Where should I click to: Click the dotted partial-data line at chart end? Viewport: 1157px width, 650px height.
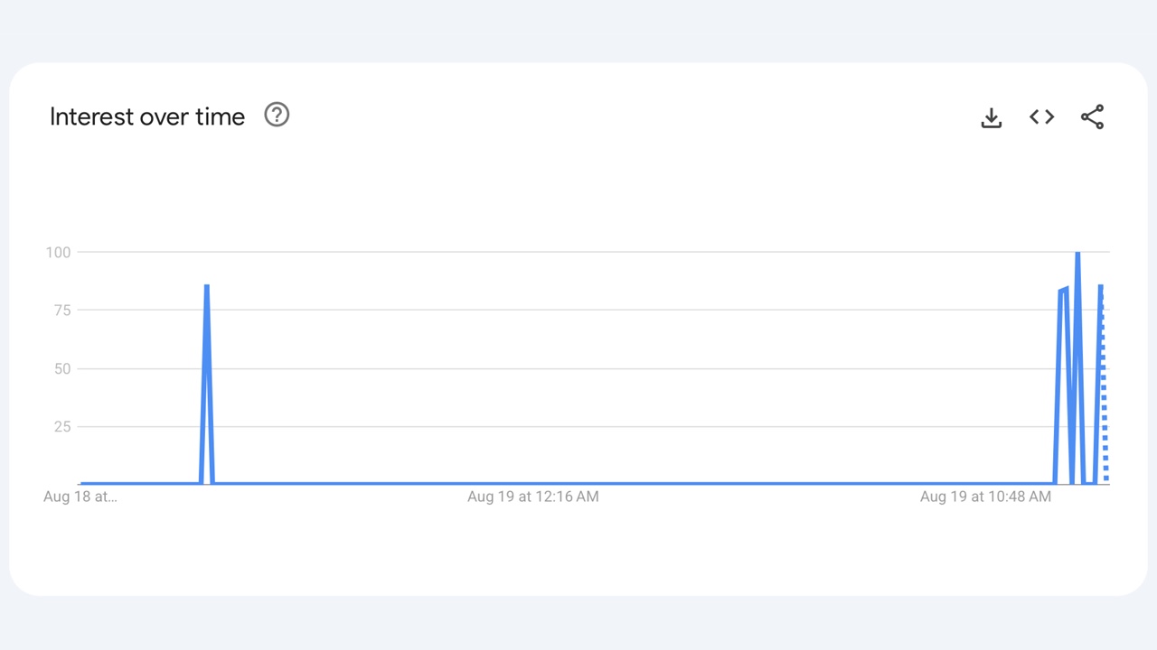(x=1104, y=388)
